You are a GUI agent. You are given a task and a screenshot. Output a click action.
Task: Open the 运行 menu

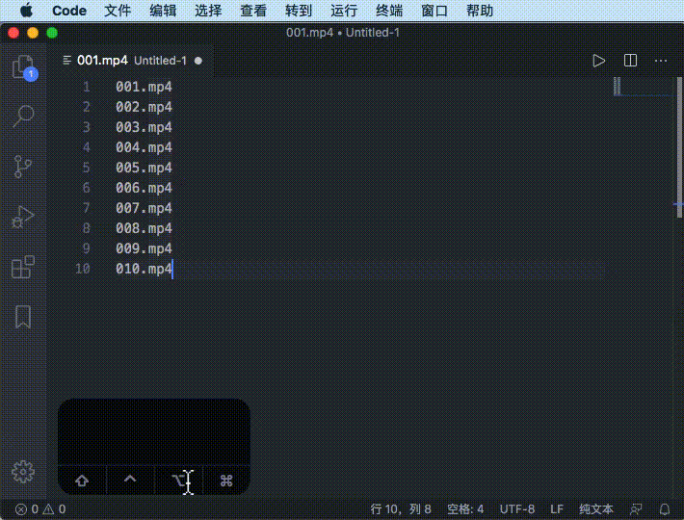click(344, 11)
